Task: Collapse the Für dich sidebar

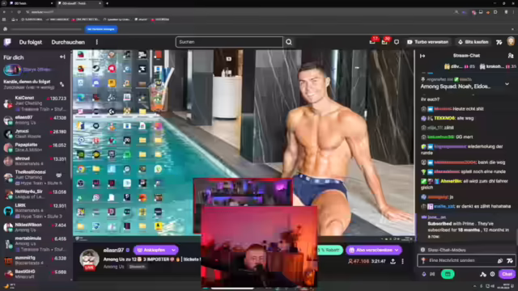Action: point(62,57)
